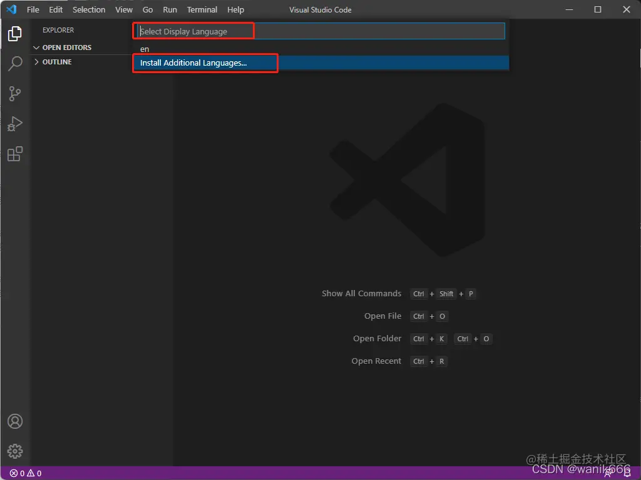Open the Run menu
This screenshot has width=641, height=480.
pyautogui.click(x=170, y=9)
